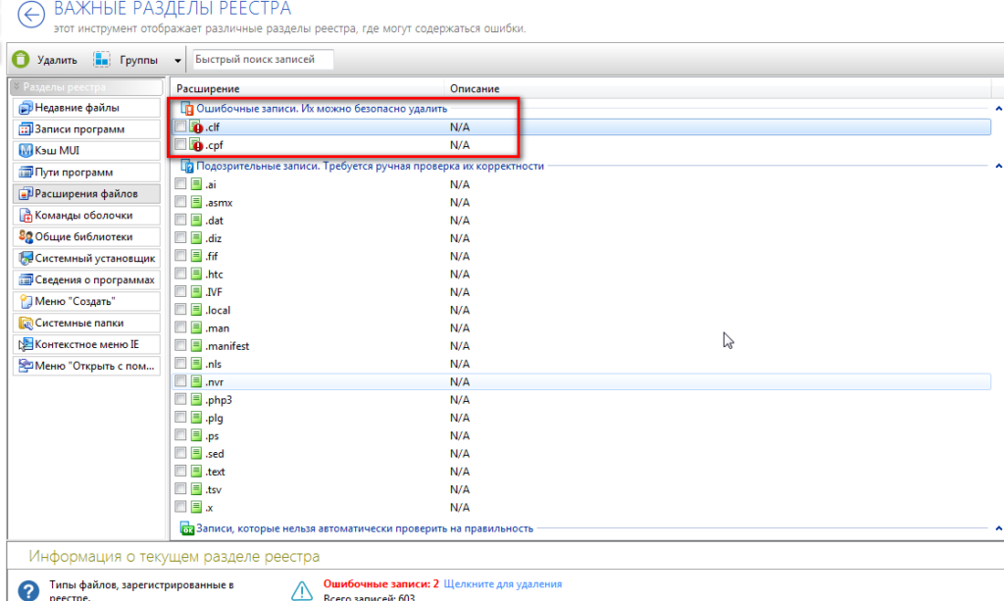Tick the checkbox for .clf entry

180,127
